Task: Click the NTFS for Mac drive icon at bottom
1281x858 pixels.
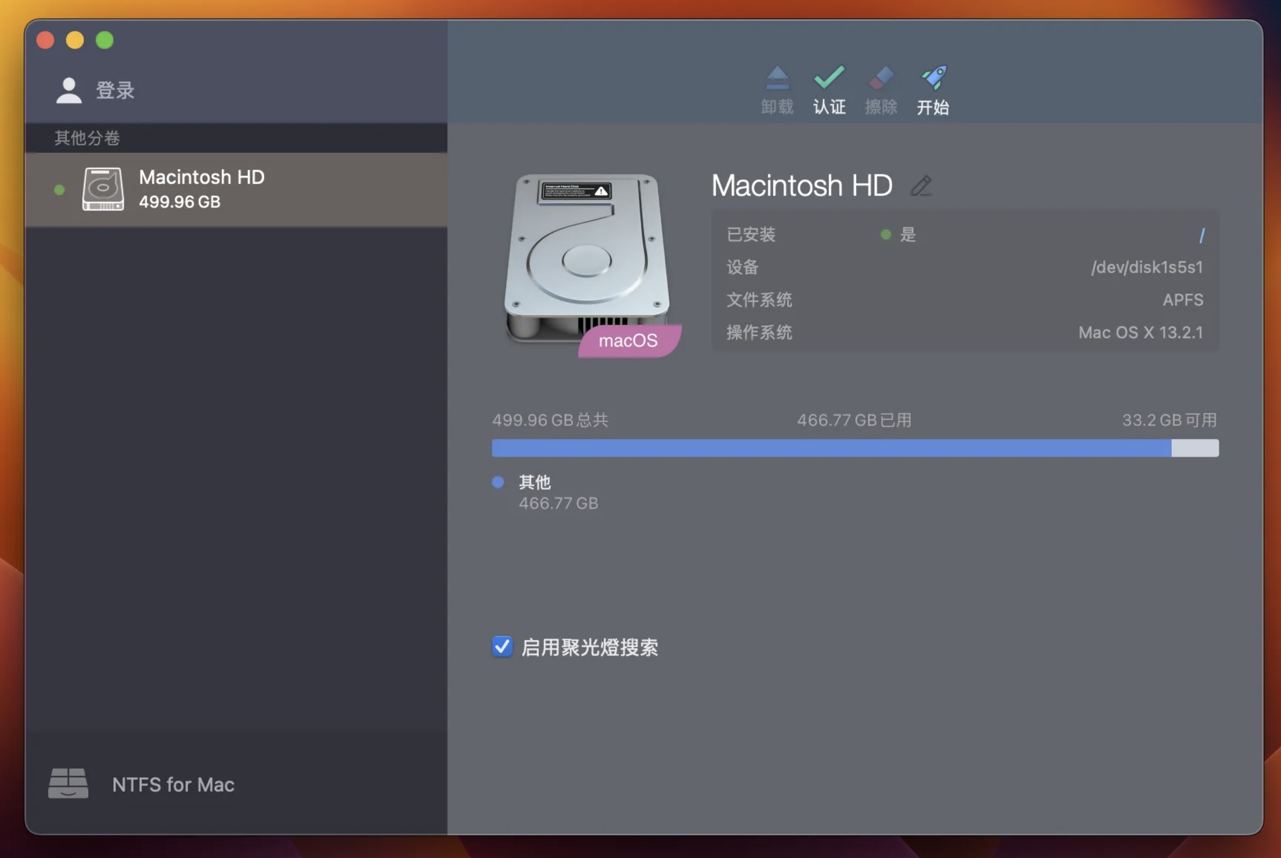Action: coord(68,784)
